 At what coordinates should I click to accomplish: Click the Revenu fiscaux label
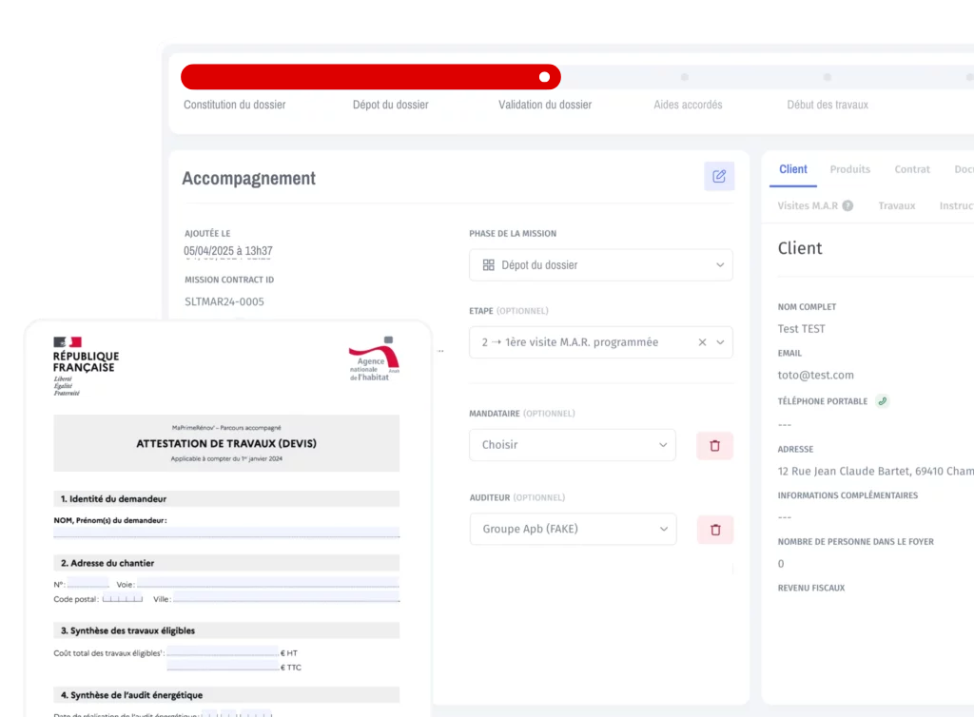811,588
